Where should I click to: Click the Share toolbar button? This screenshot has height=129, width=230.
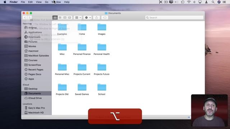click(x=96, y=18)
